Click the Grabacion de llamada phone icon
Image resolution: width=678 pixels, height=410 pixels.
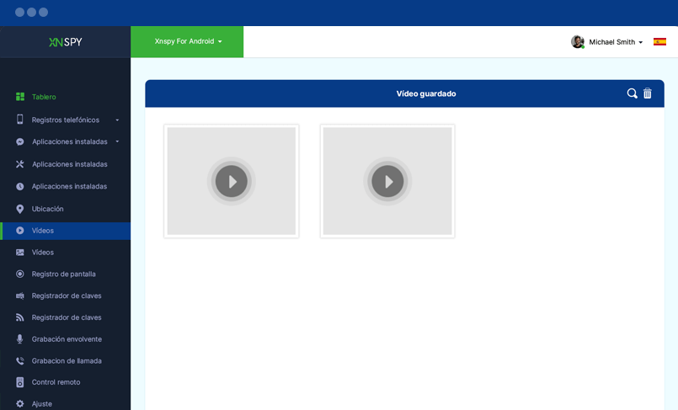point(20,361)
